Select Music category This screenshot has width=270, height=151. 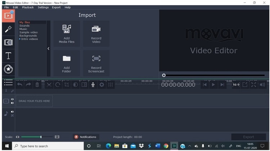23,29
